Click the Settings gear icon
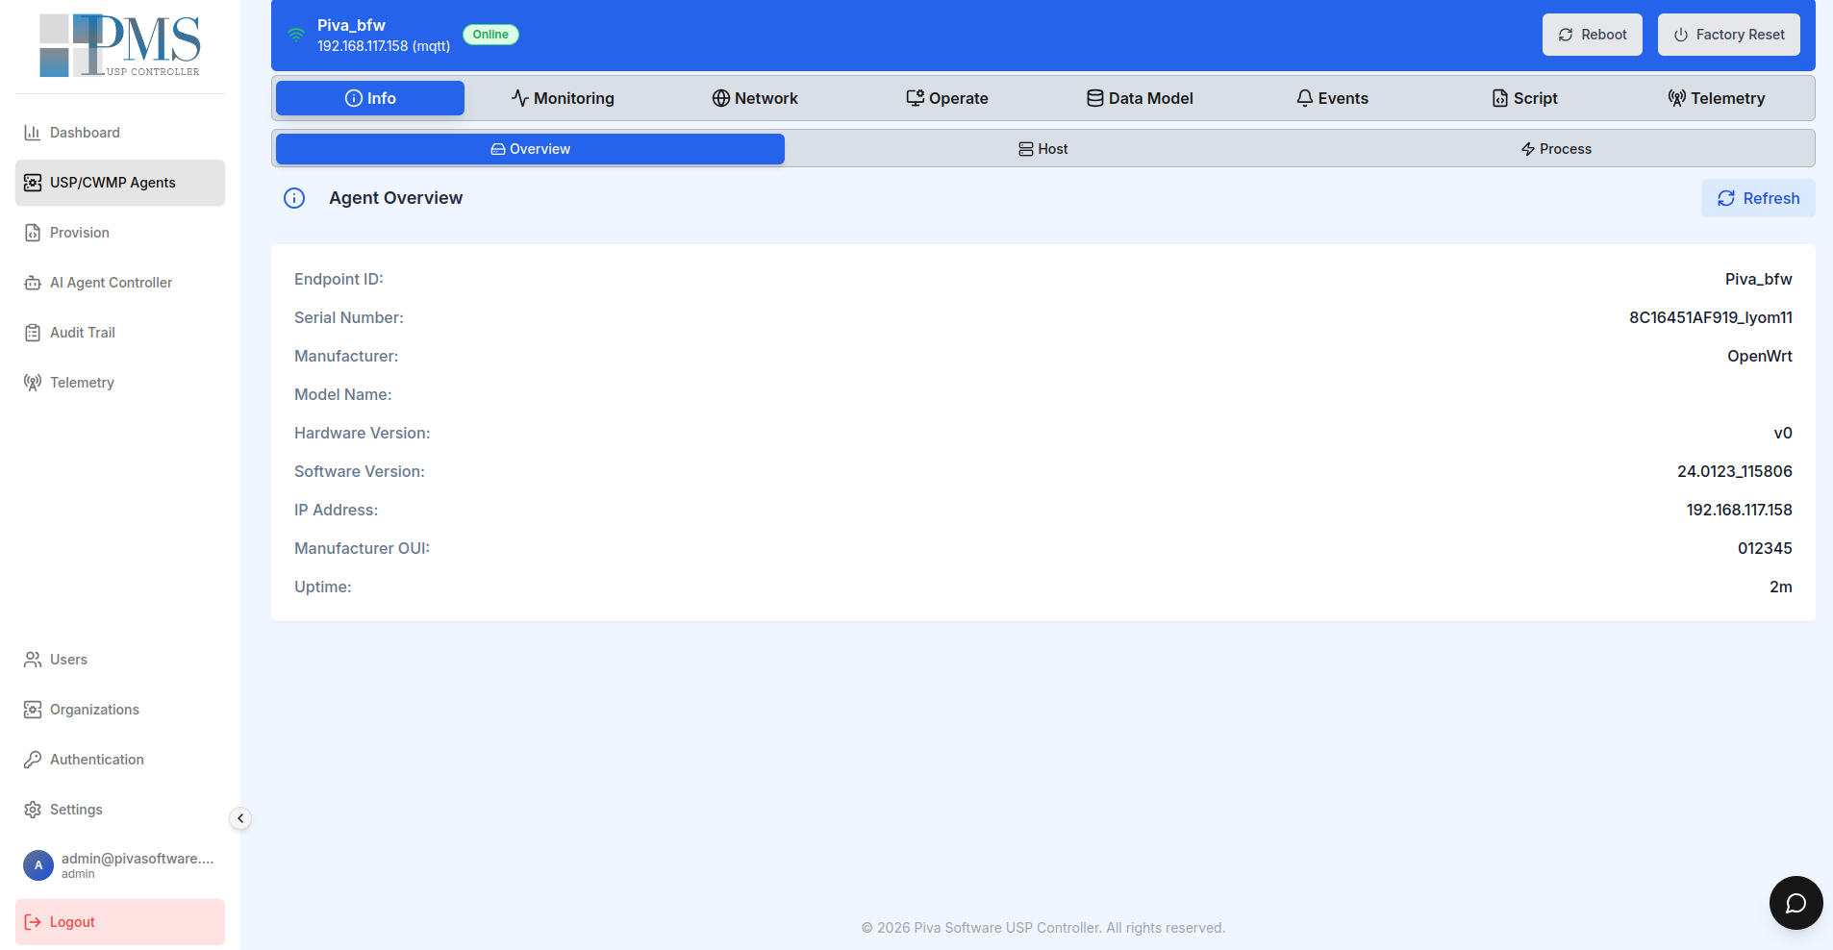The height and width of the screenshot is (950, 1833). click(x=33, y=810)
